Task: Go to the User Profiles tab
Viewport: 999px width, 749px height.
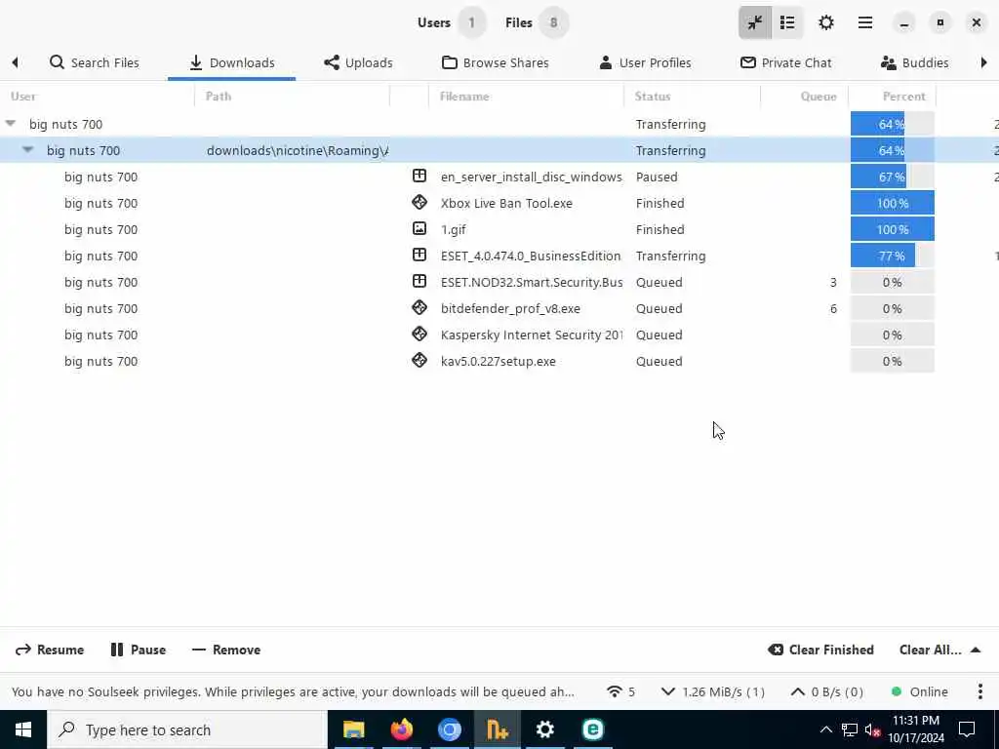Action: (x=645, y=62)
